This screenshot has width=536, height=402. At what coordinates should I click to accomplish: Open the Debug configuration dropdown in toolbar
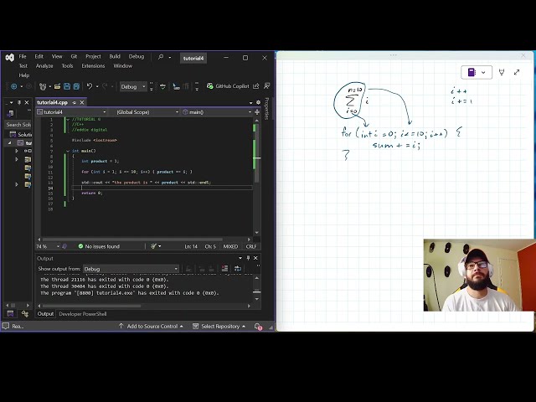click(x=133, y=87)
